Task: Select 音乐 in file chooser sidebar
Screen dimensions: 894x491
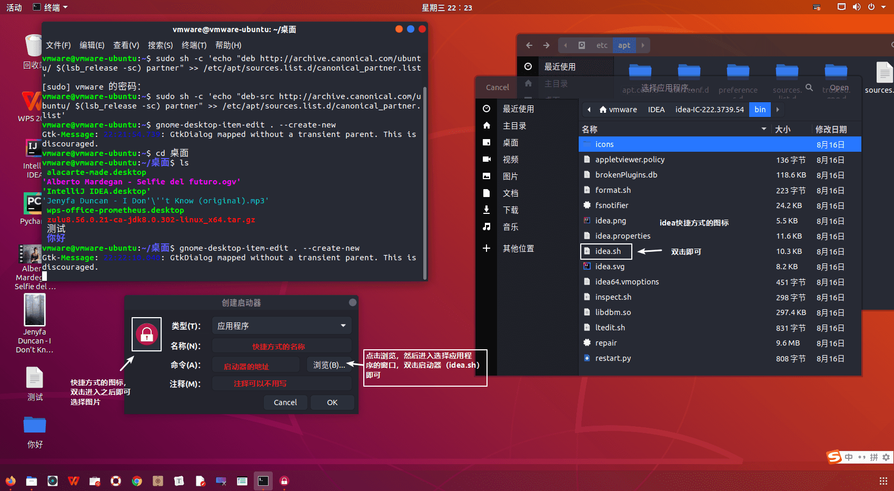Action: [x=510, y=227]
